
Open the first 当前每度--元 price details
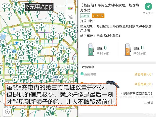coord(144,74)
